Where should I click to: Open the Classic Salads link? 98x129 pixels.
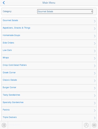pos(10,80)
